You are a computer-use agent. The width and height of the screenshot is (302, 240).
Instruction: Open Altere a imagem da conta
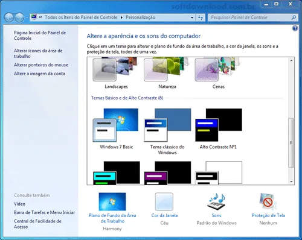(39, 74)
